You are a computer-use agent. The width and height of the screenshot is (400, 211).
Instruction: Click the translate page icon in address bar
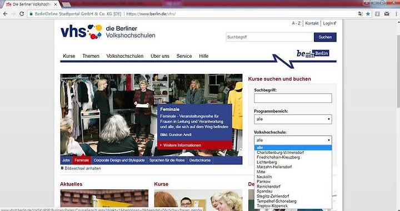pyautogui.click(x=360, y=14)
